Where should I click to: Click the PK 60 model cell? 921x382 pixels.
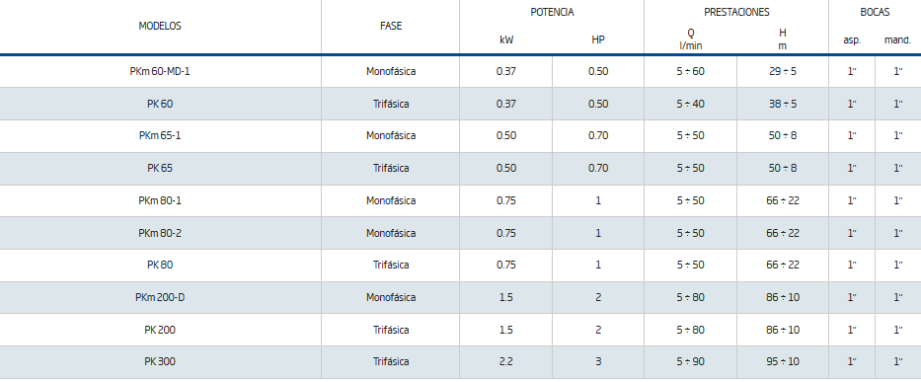point(160,104)
